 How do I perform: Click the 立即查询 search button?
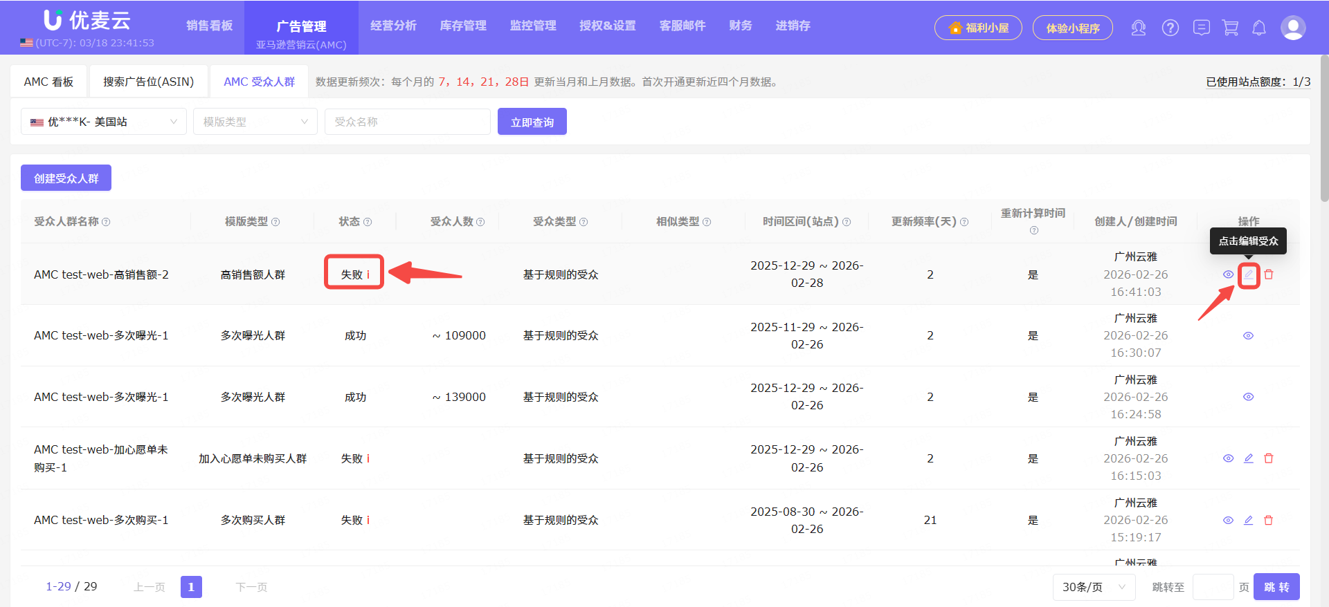coord(532,122)
